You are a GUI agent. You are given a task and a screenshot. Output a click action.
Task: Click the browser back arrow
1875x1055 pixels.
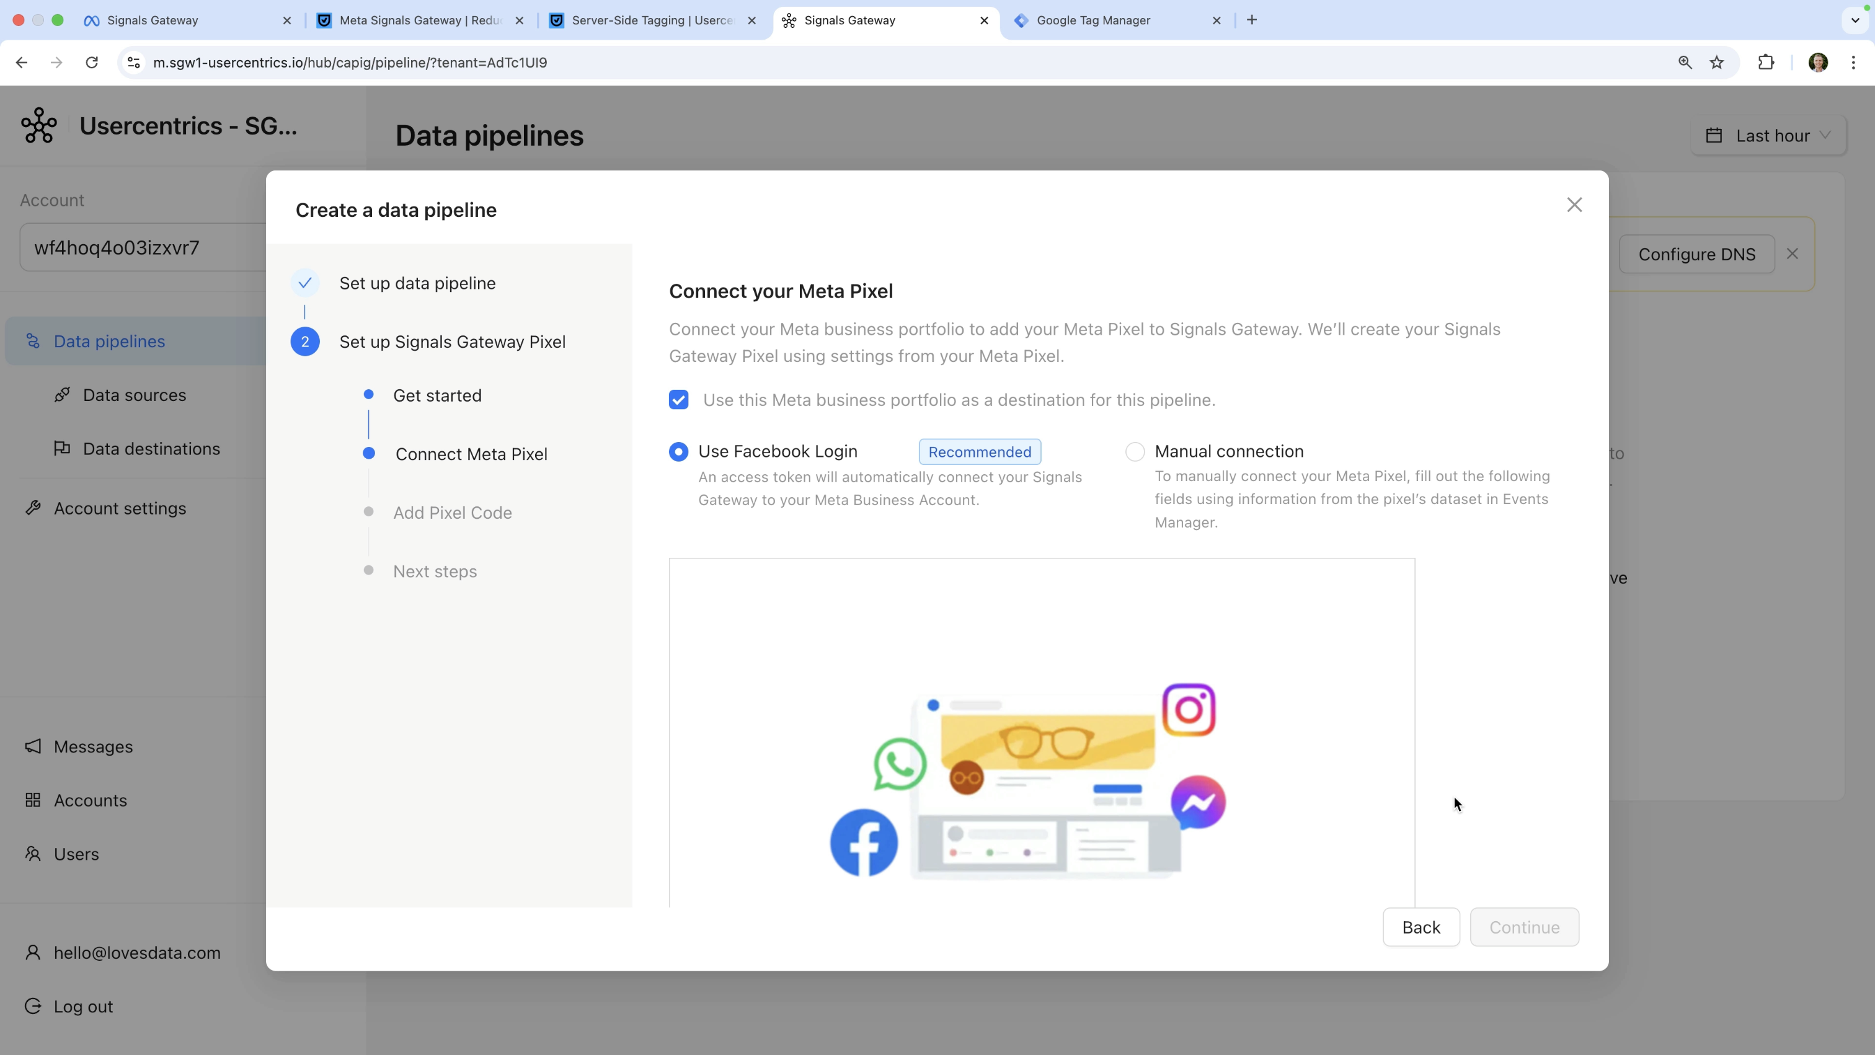point(22,63)
